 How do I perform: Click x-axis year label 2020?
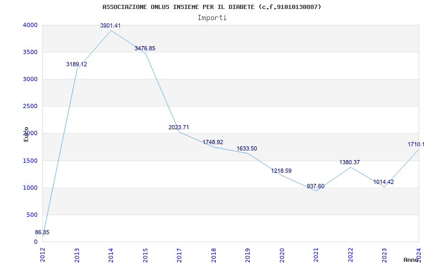tap(282, 255)
